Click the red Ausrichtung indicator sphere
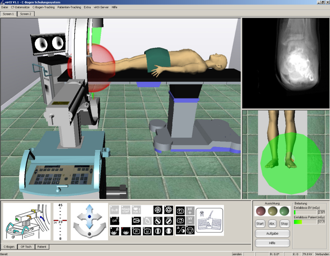This screenshot has height=256, width=330. pyautogui.click(x=260, y=211)
